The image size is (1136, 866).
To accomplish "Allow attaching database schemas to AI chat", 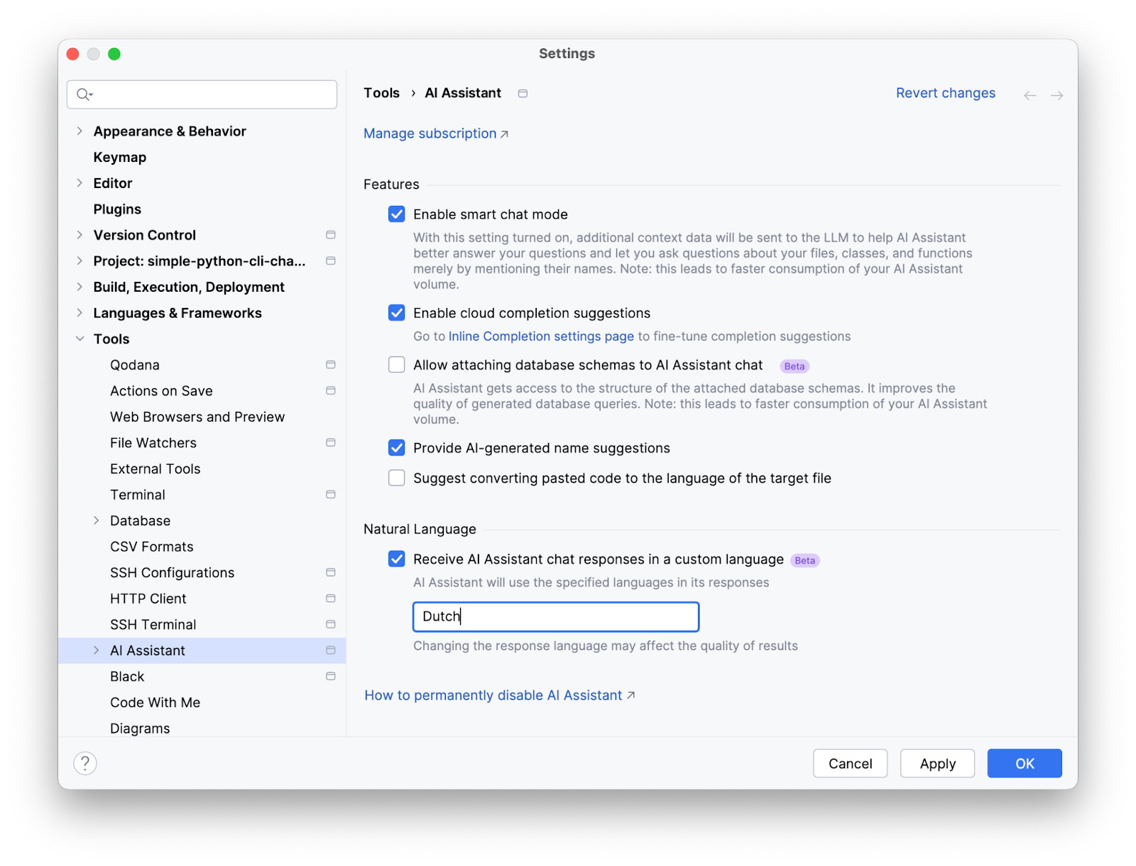I will point(397,365).
